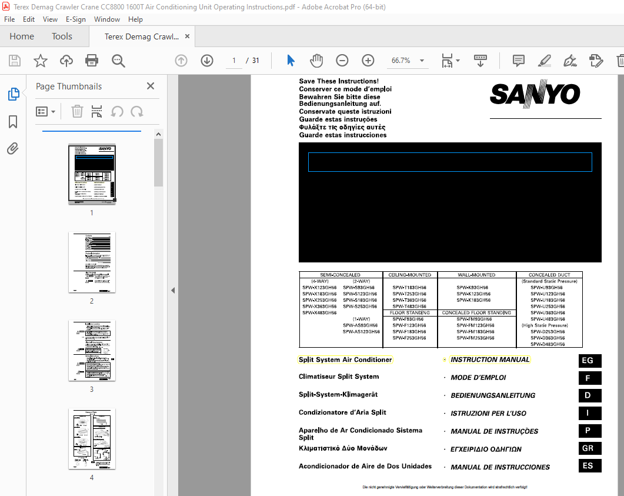Go to next page arrow
624x496 pixels.
pos(207,61)
